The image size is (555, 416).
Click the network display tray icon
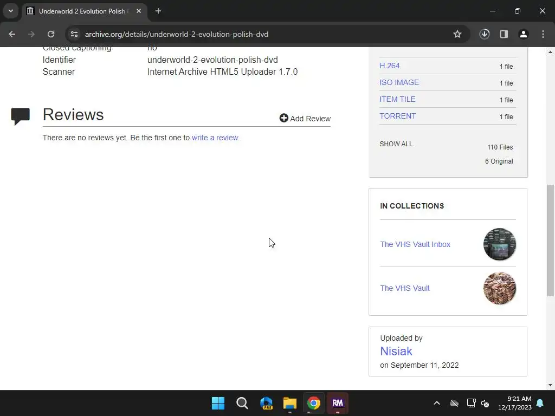tap(471, 403)
